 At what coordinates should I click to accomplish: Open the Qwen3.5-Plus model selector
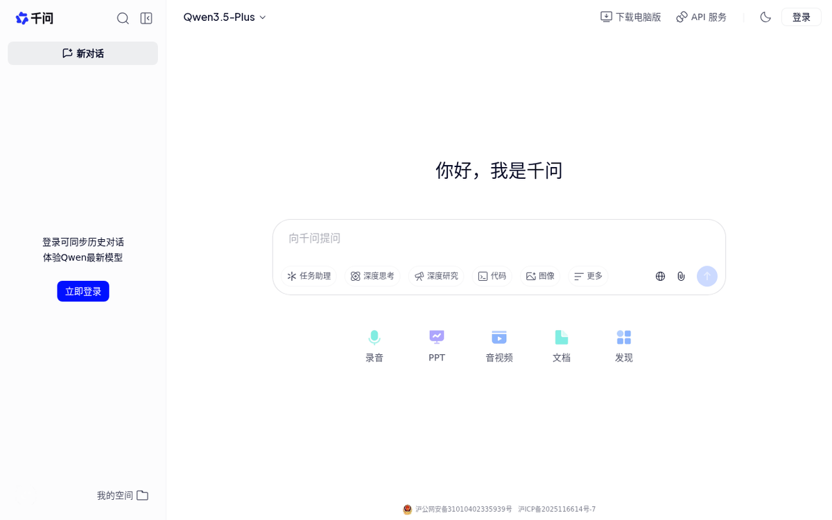[x=225, y=17]
